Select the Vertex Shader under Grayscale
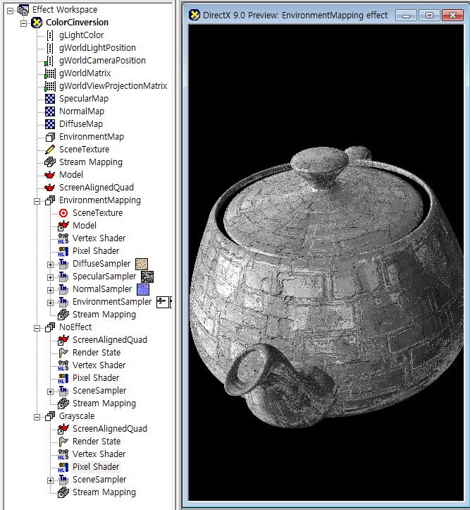Screen dimensions: 470x510 pyautogui.click(x=99, y=454)
